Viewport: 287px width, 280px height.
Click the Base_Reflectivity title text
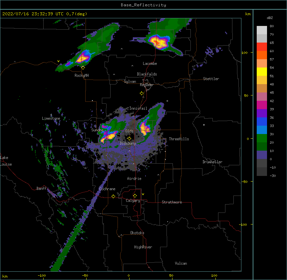(x=143, y=5)
